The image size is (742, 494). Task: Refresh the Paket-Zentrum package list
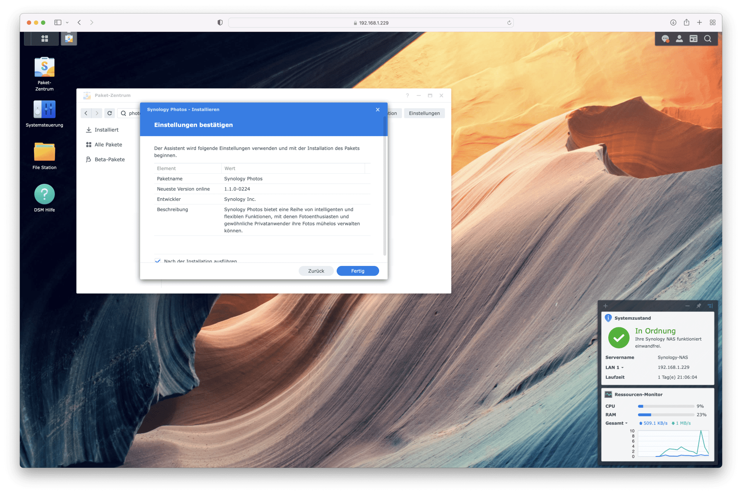[x=110, y=113]
